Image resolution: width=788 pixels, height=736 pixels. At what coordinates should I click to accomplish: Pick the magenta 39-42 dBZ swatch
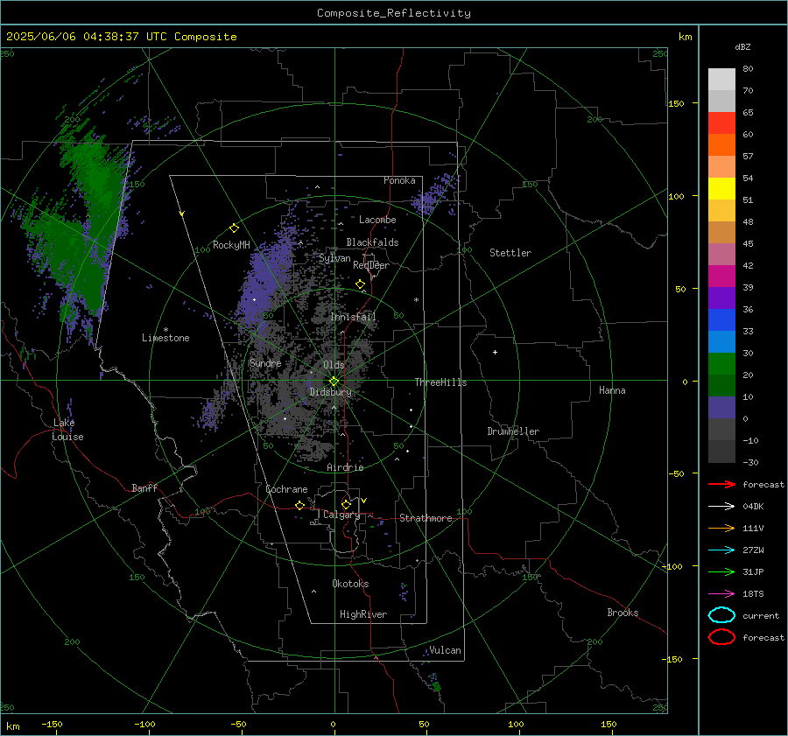(x=721, y=276)
